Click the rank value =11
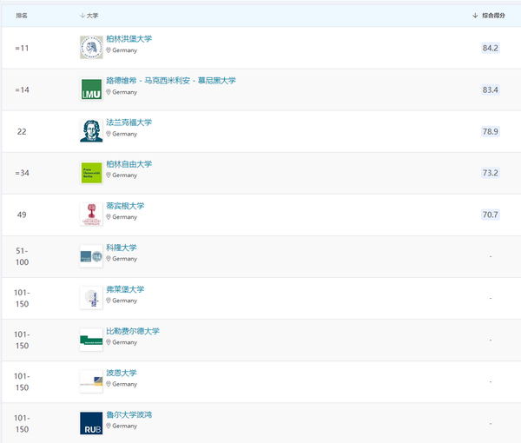Viewport: 521px width, 443px height. (x=22, y=48)
